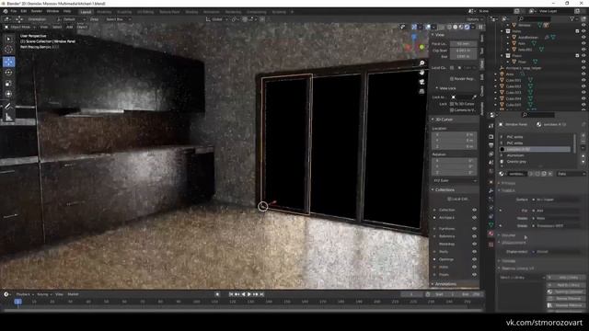Switch to material preview shading
This screenshot has height=331, width=589.
point(461,27)
